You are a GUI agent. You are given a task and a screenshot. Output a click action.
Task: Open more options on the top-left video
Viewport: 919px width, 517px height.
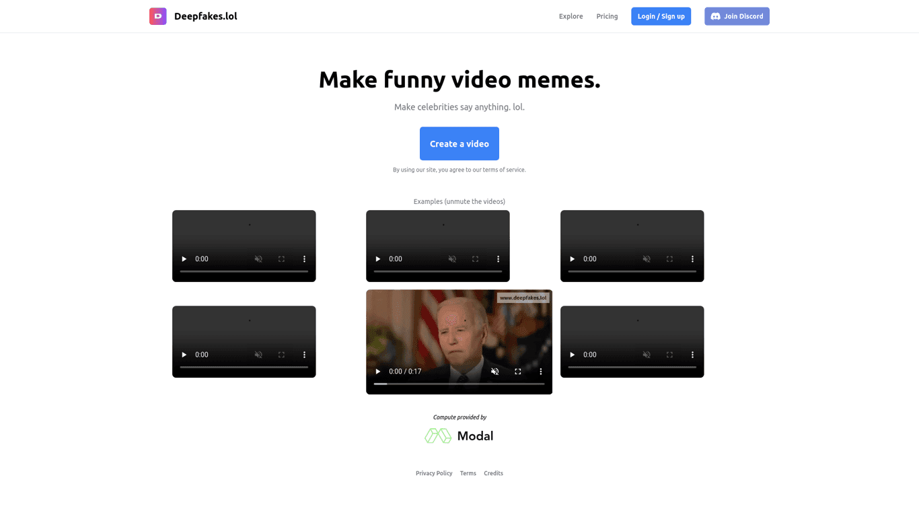coord(303,258)
